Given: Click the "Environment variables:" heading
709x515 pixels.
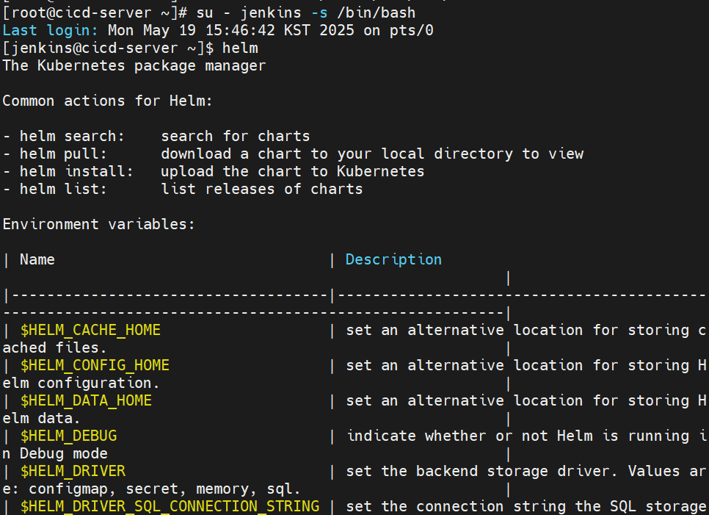Looking at the screenshot, I should pyautogui.click(x=98, y=225).
